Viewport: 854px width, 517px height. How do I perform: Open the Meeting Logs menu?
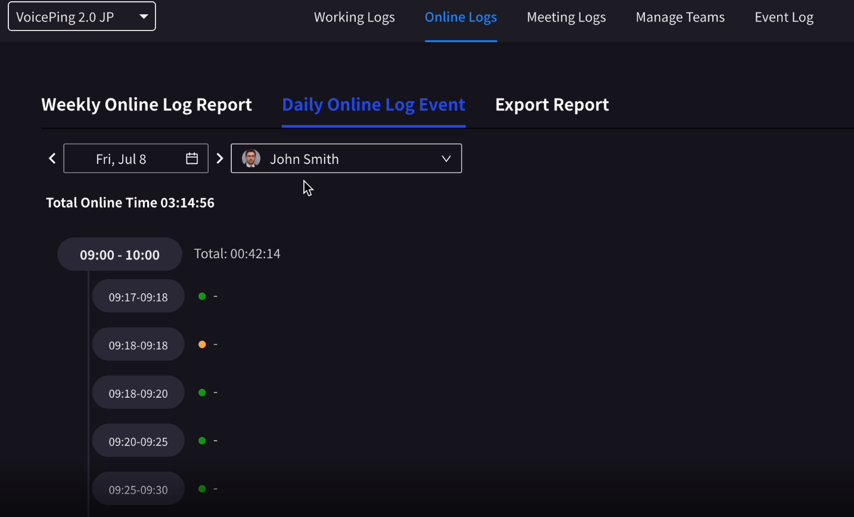[x=566, y=17]
